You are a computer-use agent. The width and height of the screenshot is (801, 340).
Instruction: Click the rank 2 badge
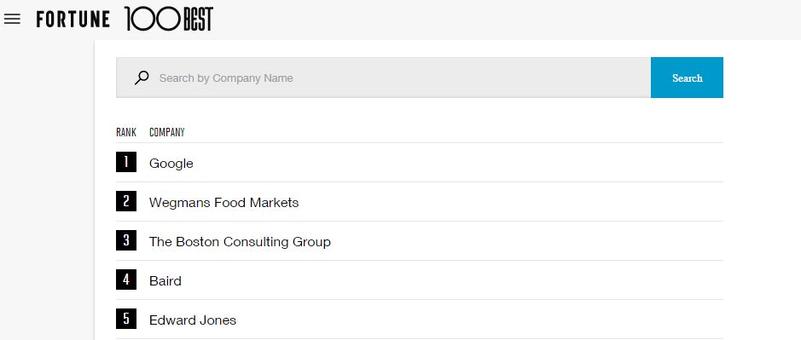(x=126, y=201)
